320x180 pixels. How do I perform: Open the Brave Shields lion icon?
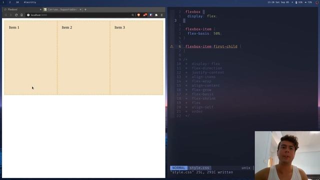pyautogui.click(x=138, y=15)
